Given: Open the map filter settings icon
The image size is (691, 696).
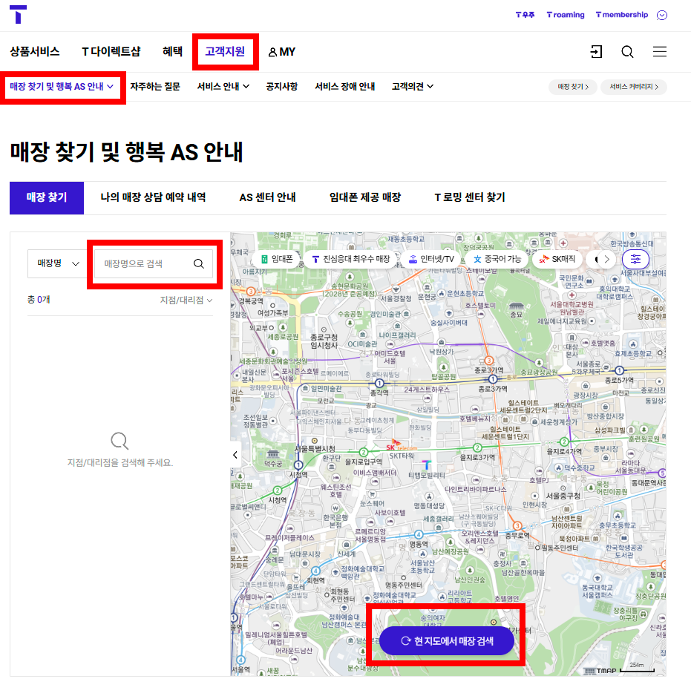Looking at the screenshot, I should click(635, 259).
